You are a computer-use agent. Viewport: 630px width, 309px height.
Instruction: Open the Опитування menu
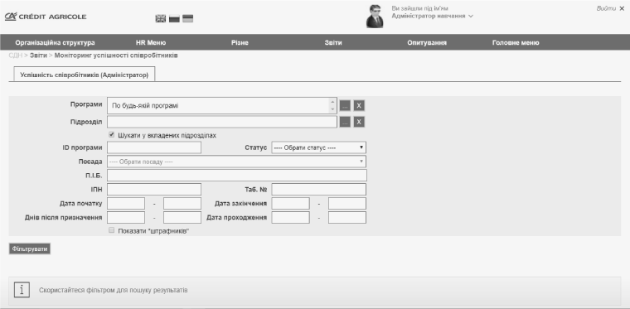pos(427,42)
